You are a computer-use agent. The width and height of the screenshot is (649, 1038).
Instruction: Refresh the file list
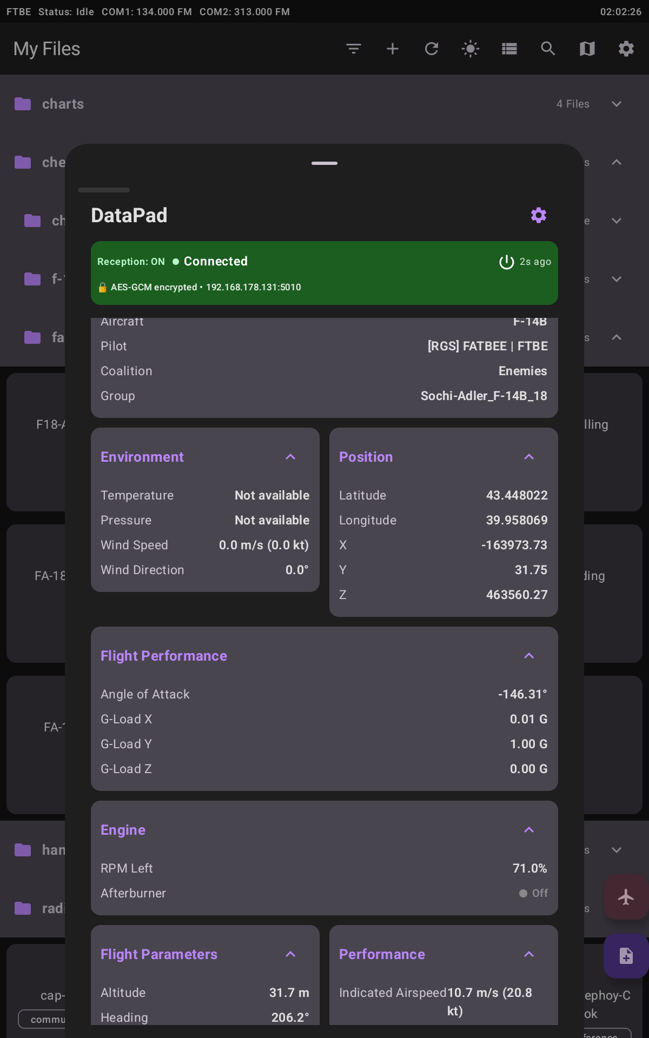click(432, 49)
